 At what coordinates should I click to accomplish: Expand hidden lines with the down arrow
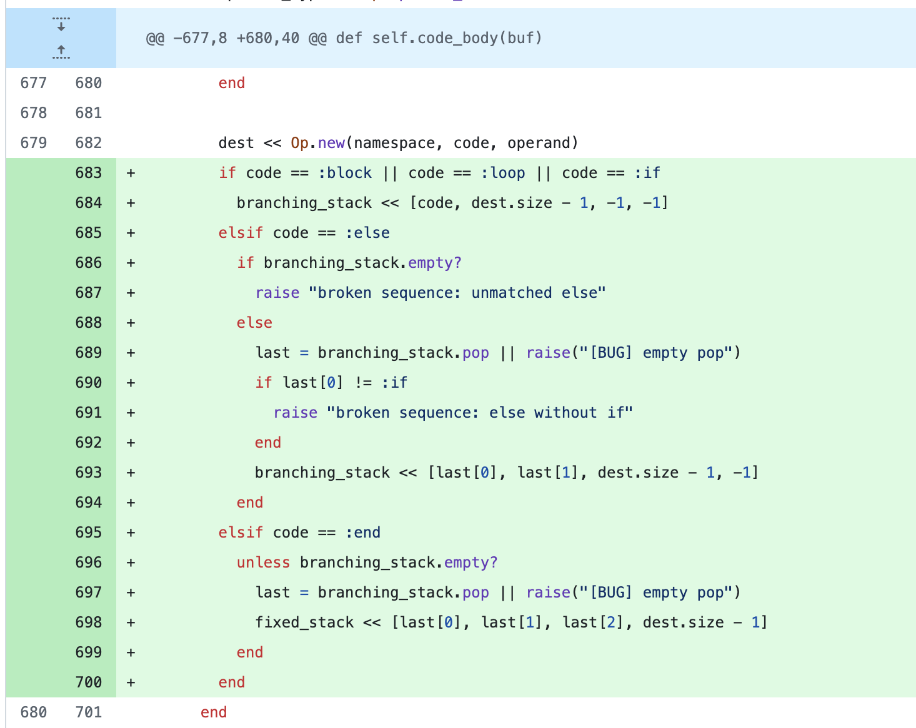(61, 25)
